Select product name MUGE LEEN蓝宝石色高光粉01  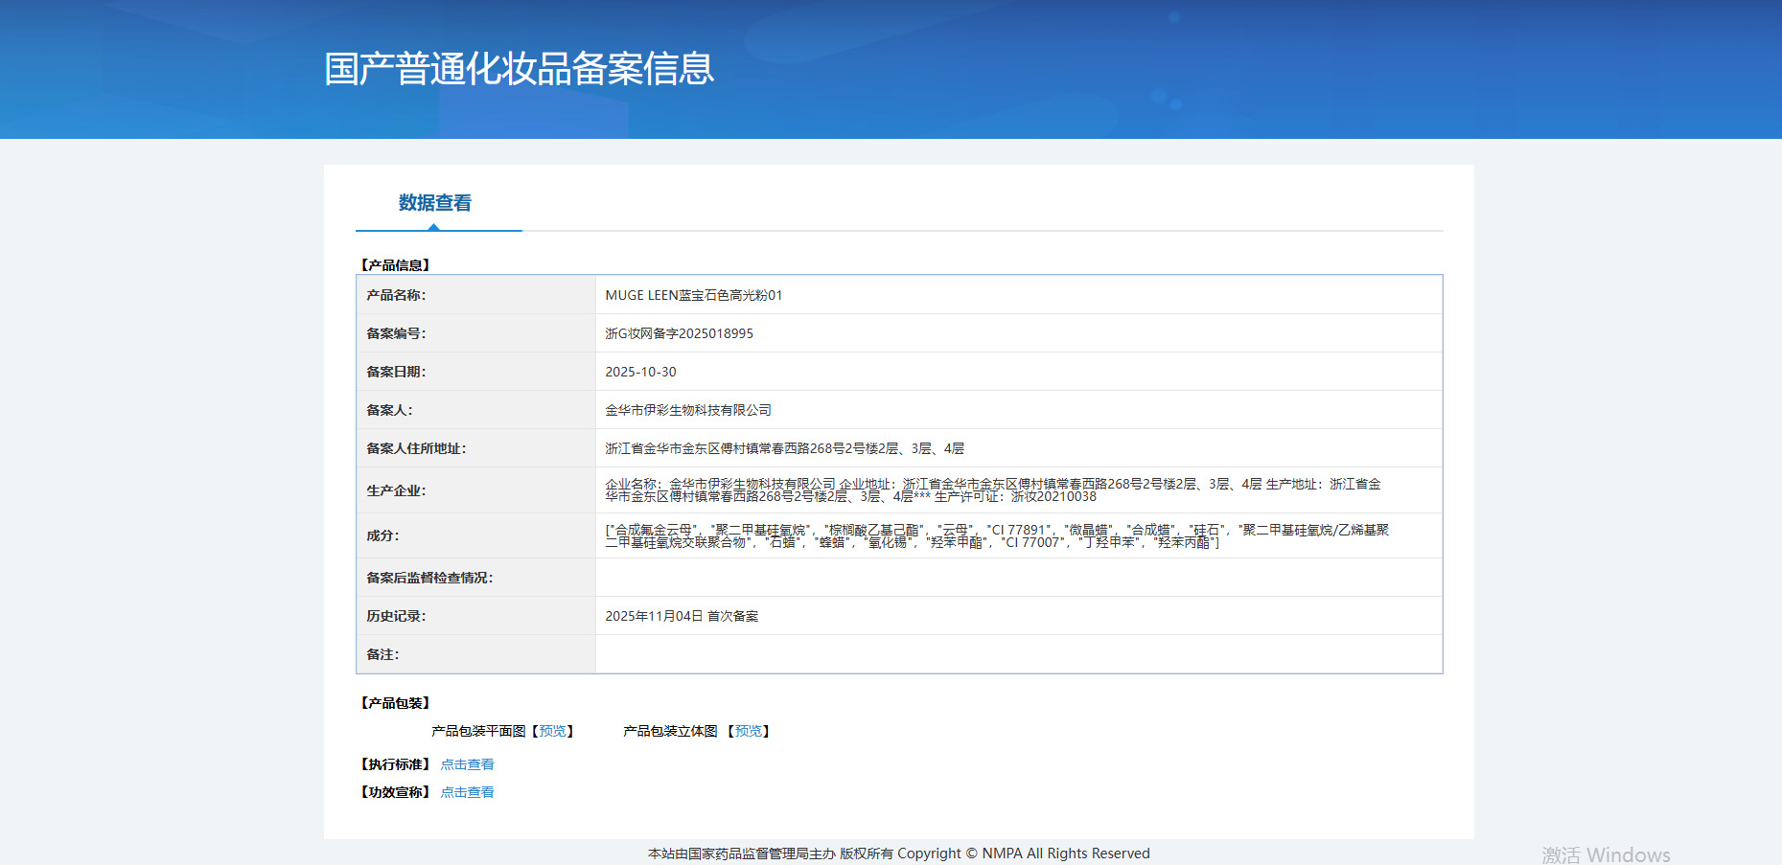pyautogui.click(x=693, y=295)
